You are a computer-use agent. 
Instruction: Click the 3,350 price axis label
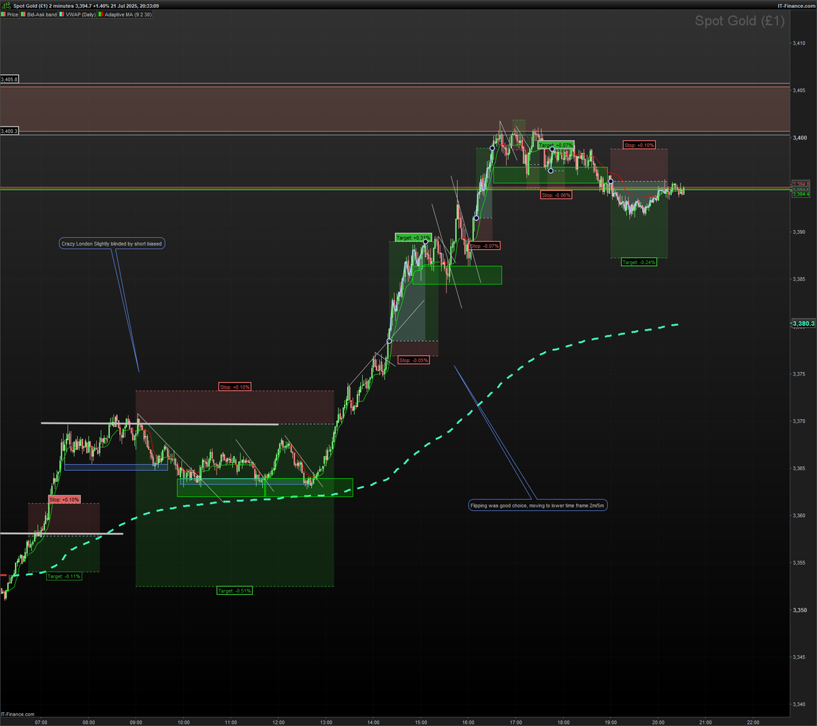(799, 610)
